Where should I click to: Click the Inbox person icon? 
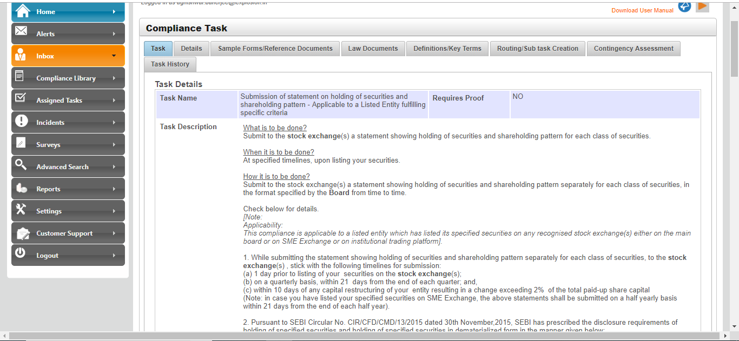click(x=21, y=55)
